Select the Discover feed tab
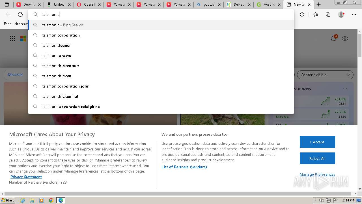362x204 pixels. (x=15, y=75)
